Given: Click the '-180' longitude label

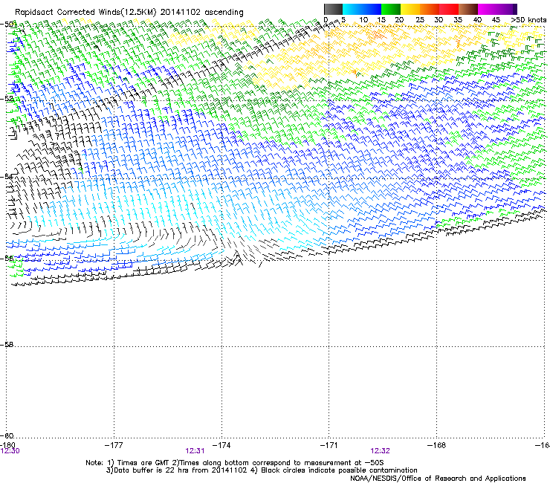Looking at the screenshot, I should 7,445.
